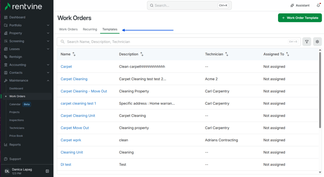
Task: Click the DL user avatar
Action: [7, 171]
